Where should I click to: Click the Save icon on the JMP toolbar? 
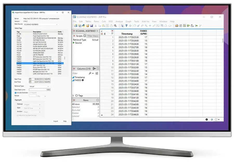[92, 26]
